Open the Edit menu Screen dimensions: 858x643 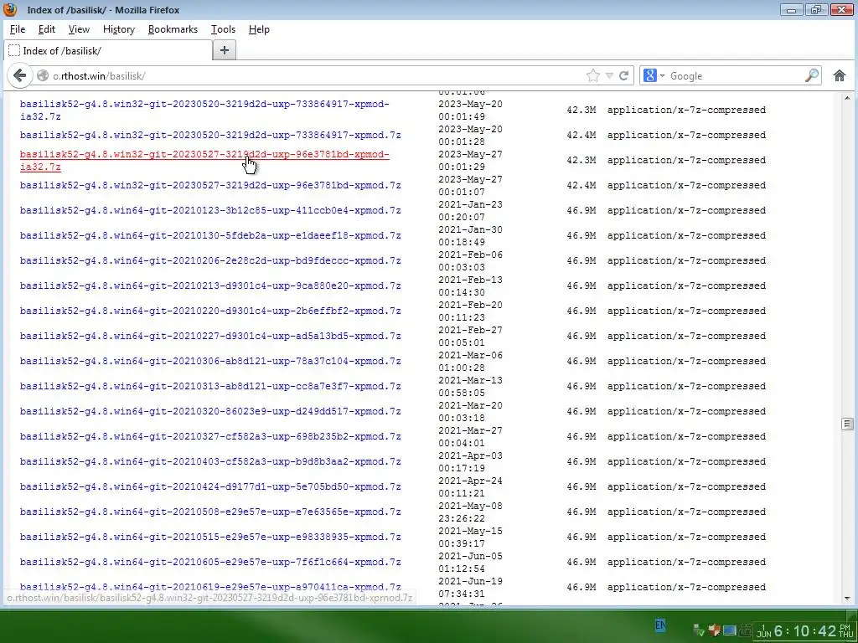pyautogui.click(x=47, y=29)
